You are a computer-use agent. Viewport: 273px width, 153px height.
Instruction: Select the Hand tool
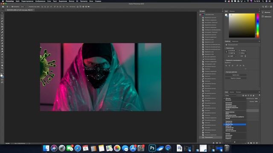point(2,65)
